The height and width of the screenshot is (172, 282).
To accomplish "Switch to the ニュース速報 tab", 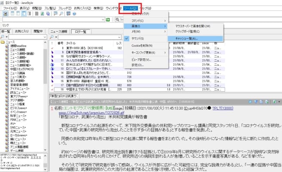I will 58,31.
